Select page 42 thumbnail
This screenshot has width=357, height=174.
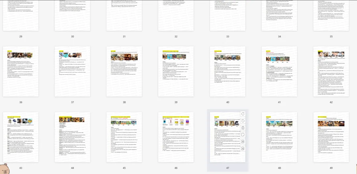tap(331, 71)
